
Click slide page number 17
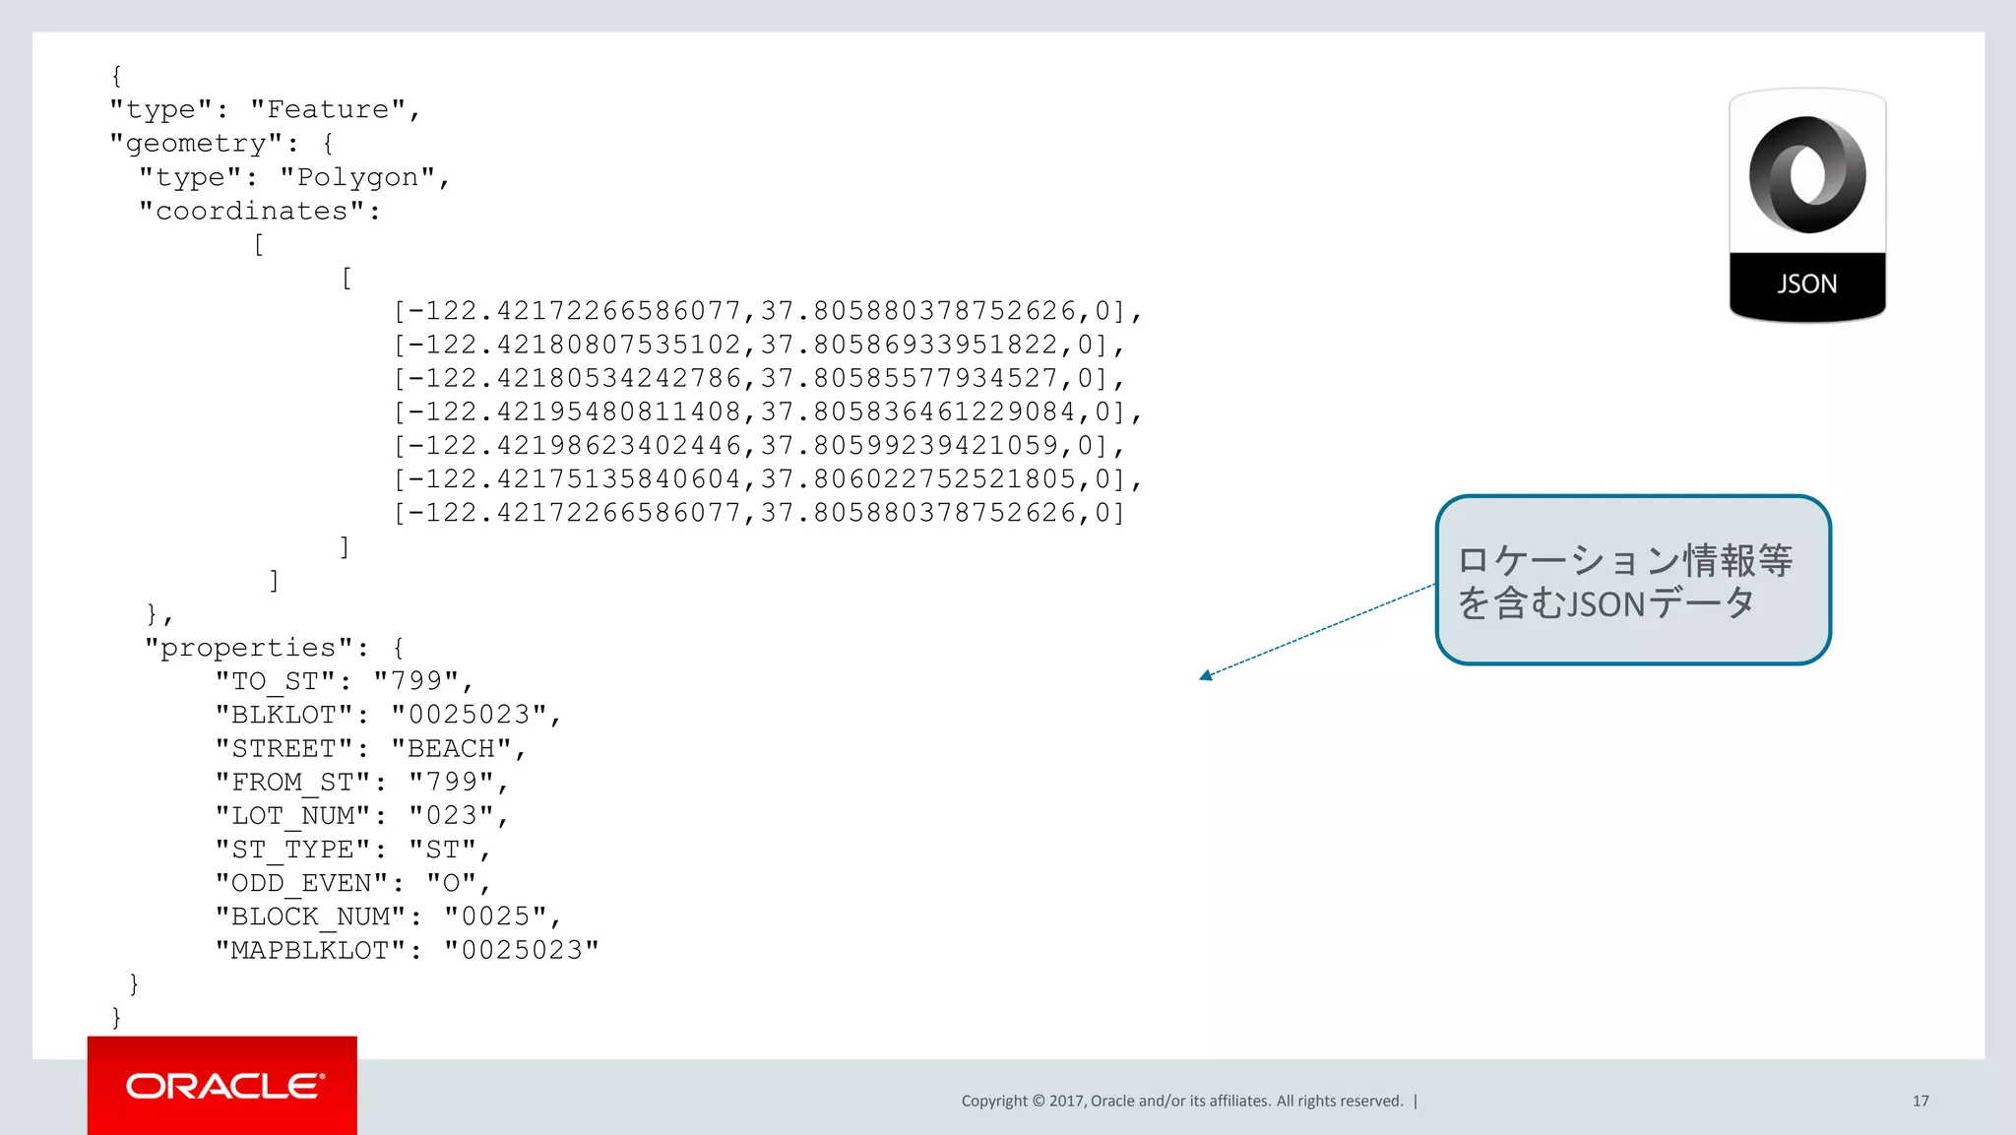[x=1920, y=1101]
